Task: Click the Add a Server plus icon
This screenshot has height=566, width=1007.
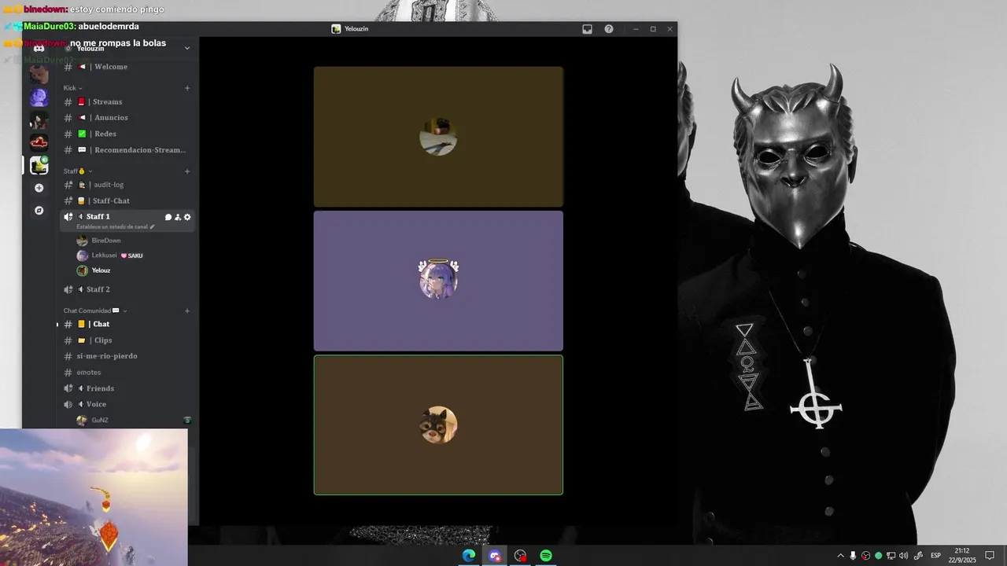Action: click(39, 188)
